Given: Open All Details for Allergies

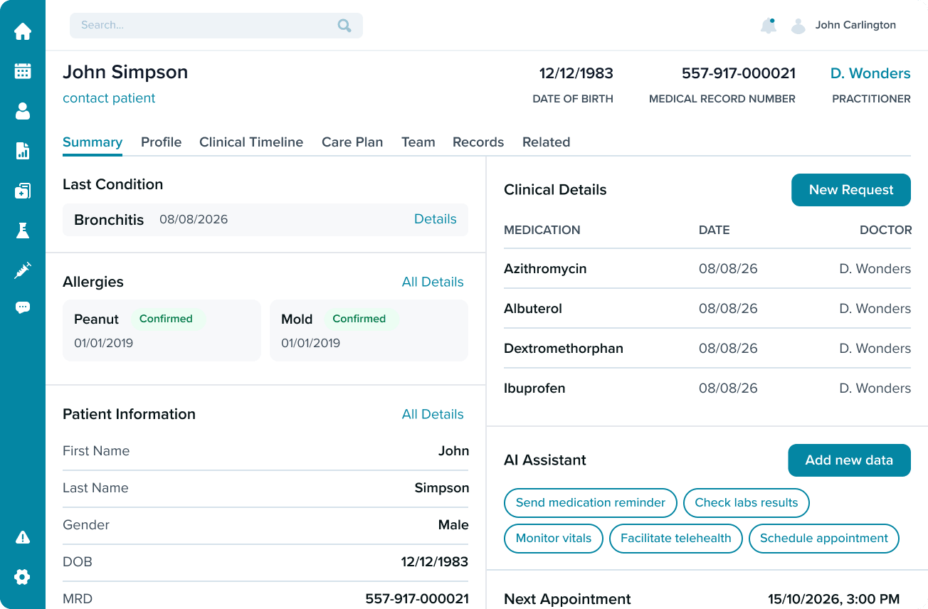Looking at the screenshot, I should coord(433,282).
